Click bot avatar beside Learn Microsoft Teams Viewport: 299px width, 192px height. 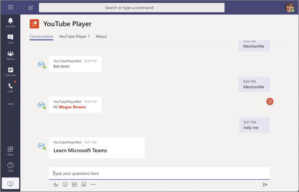point(41,146)
